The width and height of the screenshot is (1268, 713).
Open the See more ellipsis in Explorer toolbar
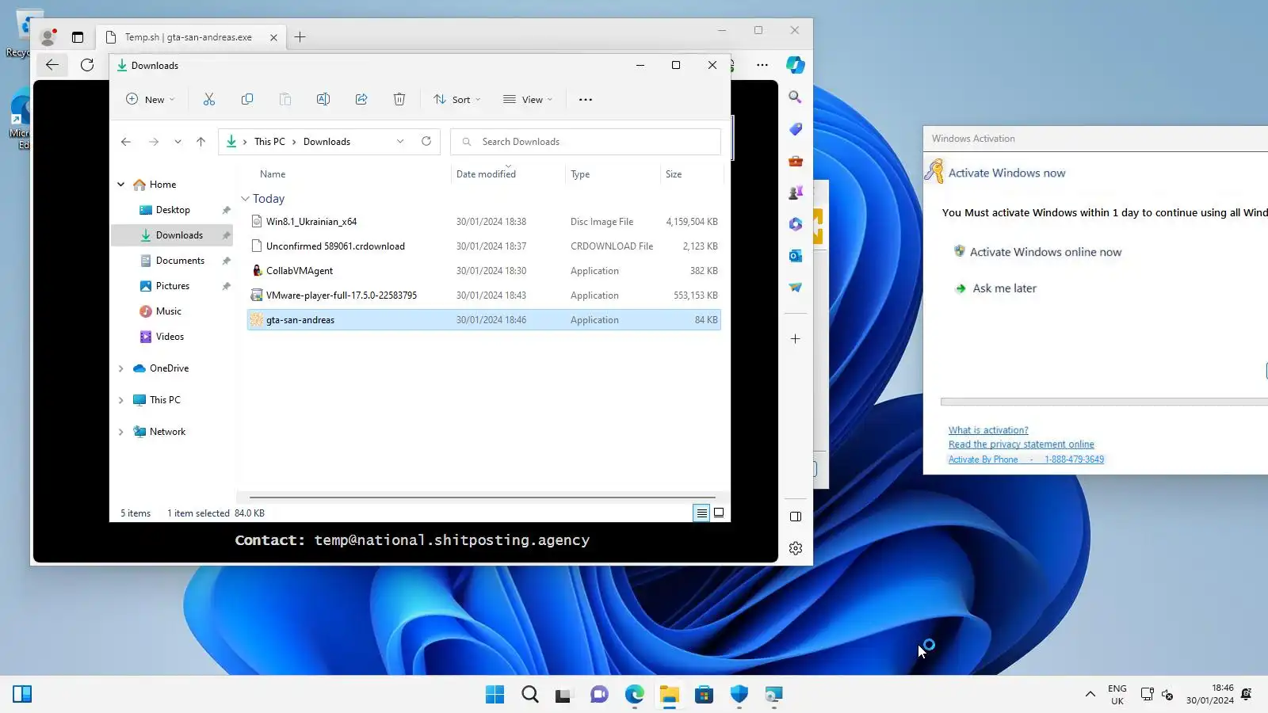(586, 100)
